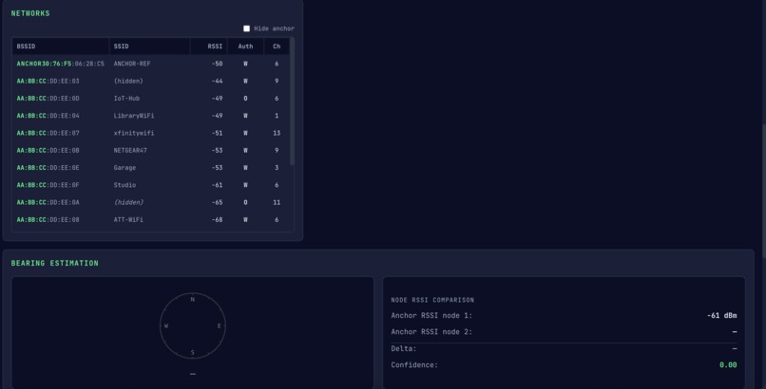Click BSSID AA:BB:CC:DD:EE:04
Image resolution: width=766 pixels, height=389 pixels.
tap(48, 116)
